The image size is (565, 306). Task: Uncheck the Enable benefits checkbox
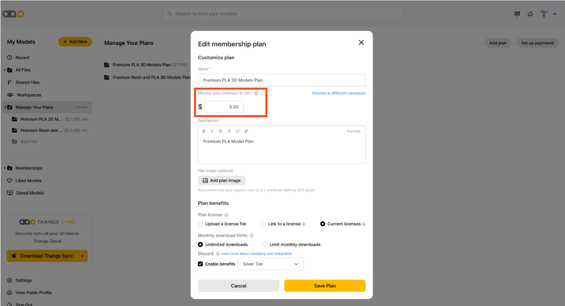click(x=201, y=264)
